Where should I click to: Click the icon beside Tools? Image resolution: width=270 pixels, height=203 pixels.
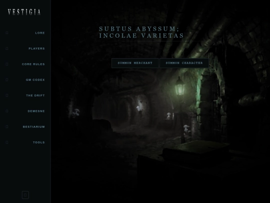coord(7,142)
